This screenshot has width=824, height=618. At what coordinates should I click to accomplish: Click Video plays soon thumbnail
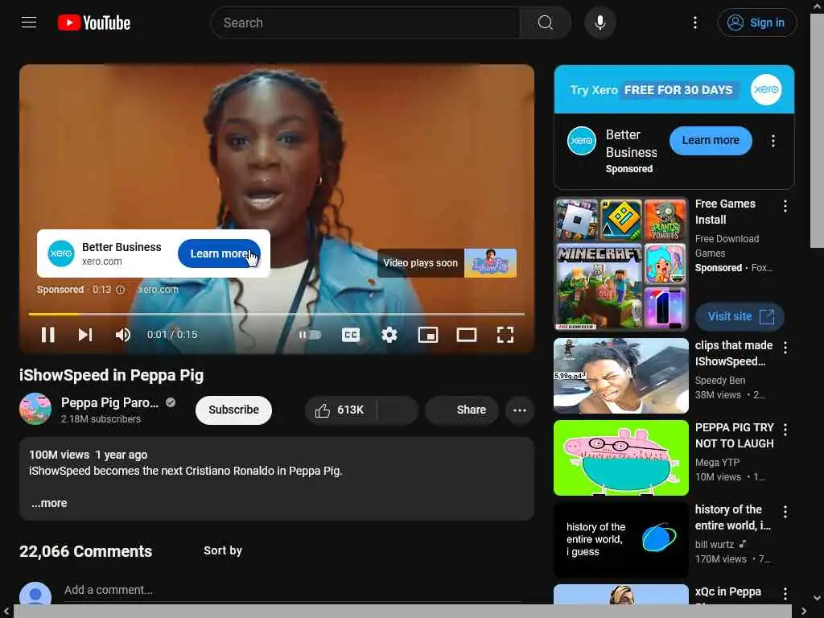490,263
